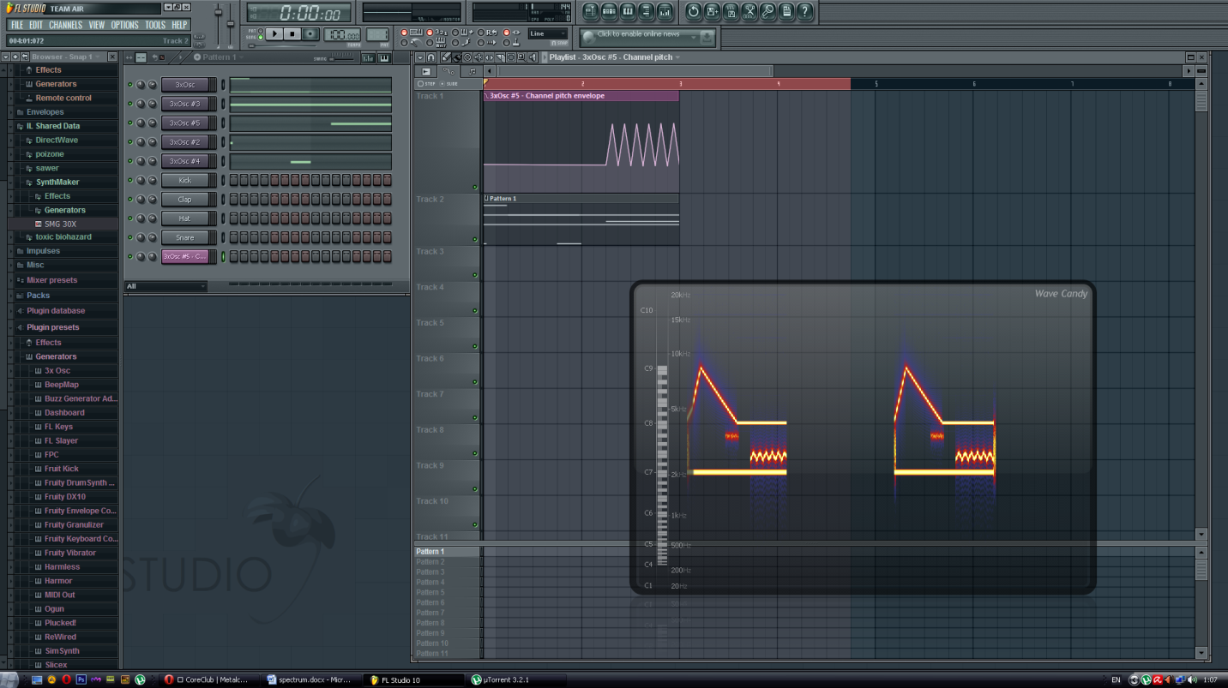Mute the Hat channel green light
This screenshot has width=1228, height=688.
click(130, 218)
